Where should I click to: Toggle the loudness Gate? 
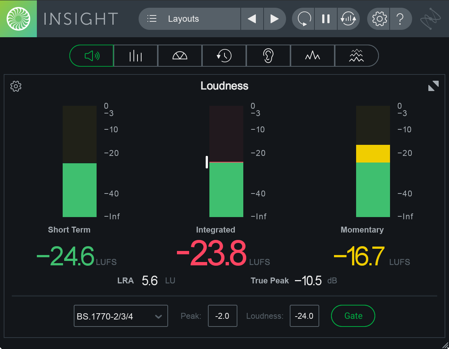point(353,316)
